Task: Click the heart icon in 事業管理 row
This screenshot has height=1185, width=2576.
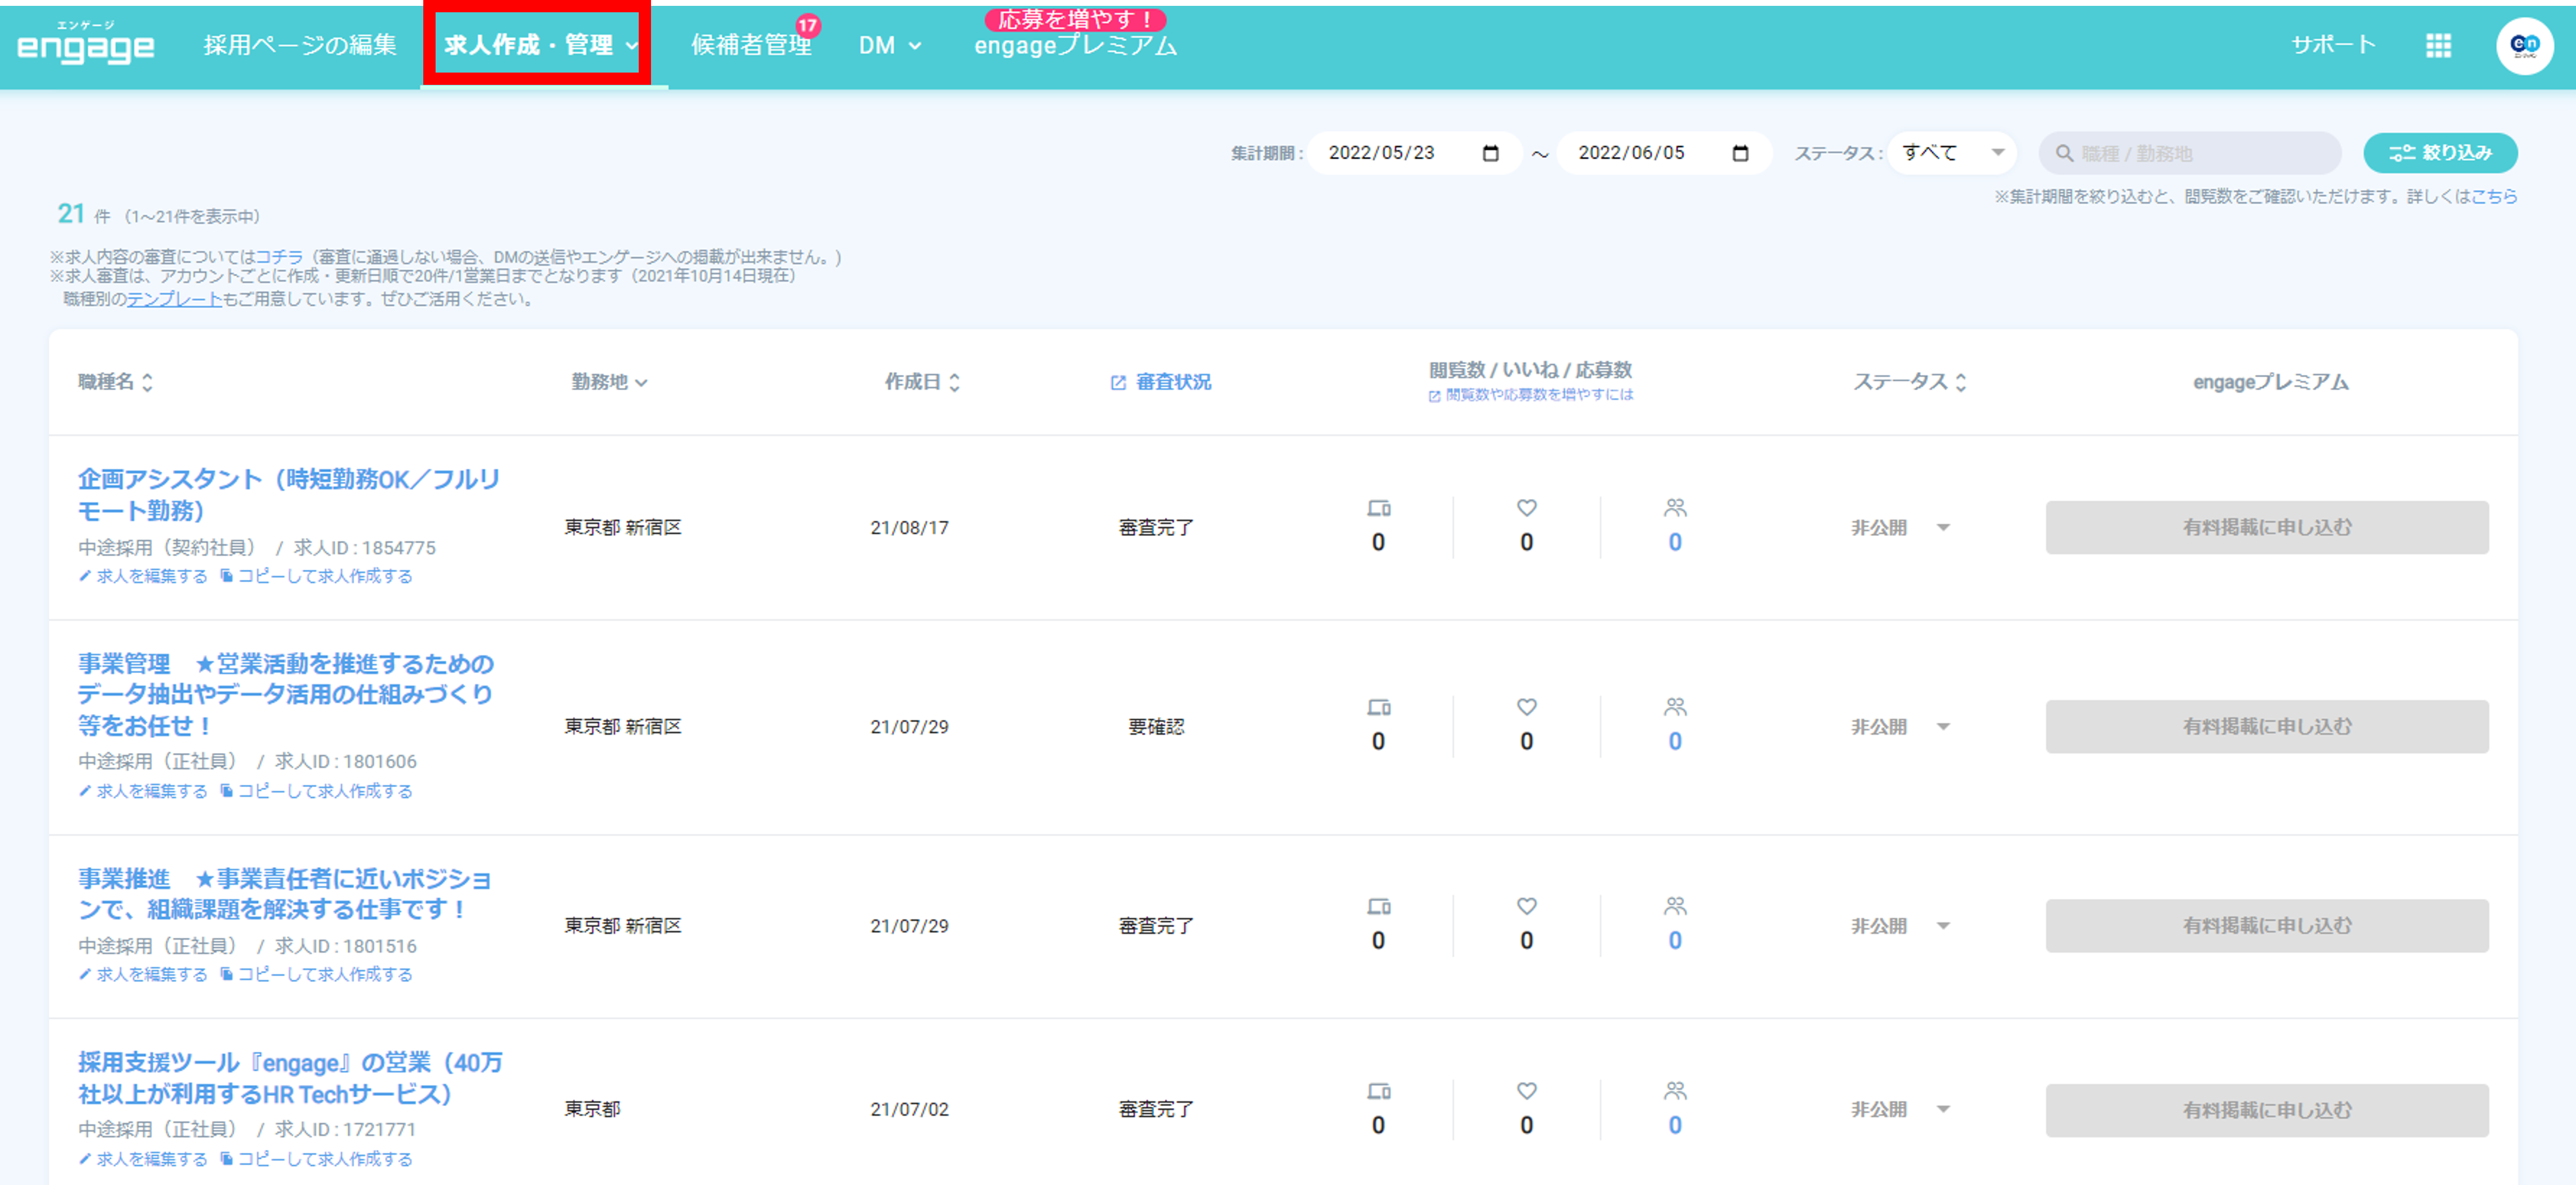Action: (1526, 706)
